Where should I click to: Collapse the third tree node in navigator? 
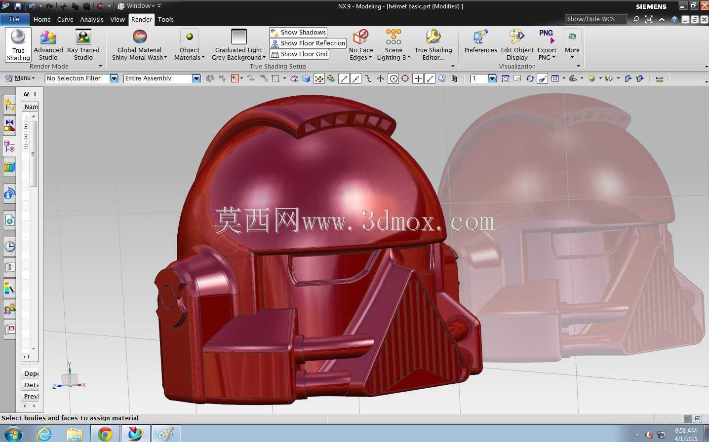26,146
